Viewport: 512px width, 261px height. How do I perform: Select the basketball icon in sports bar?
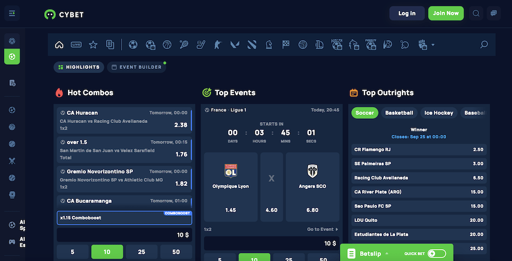point(167,45)
